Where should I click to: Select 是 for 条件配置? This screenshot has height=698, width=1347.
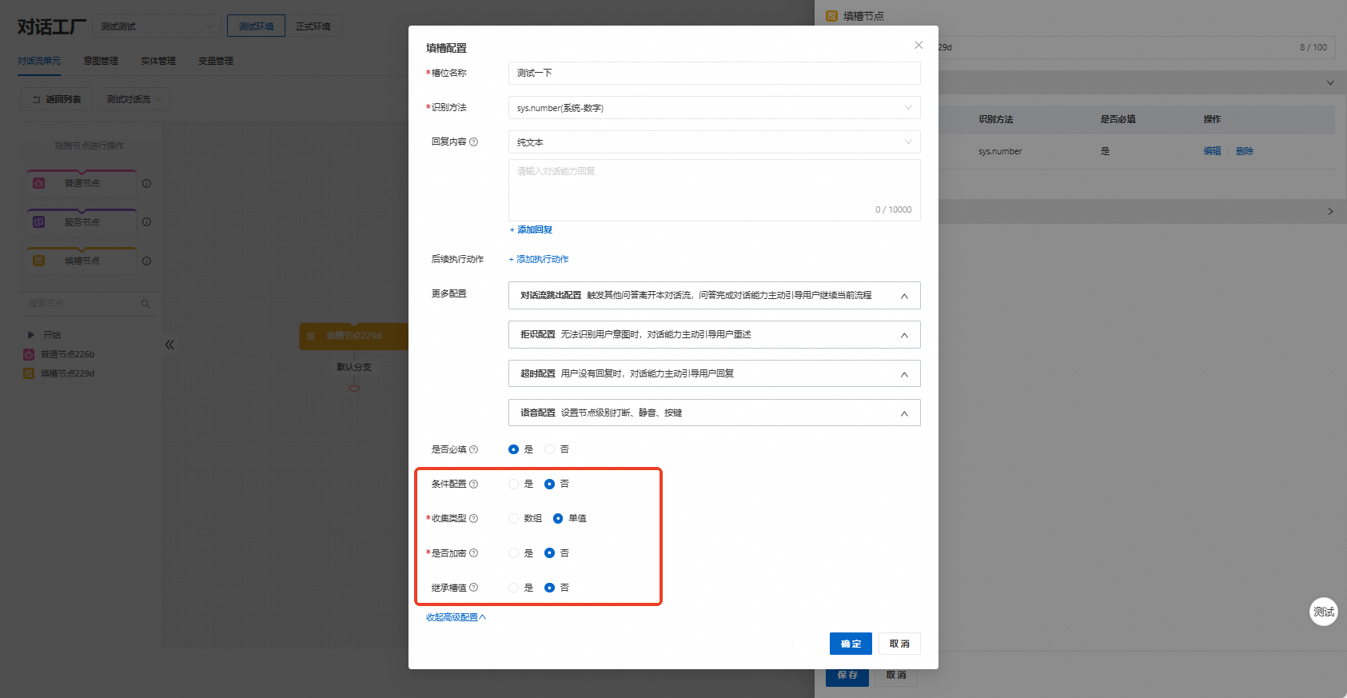513,484
